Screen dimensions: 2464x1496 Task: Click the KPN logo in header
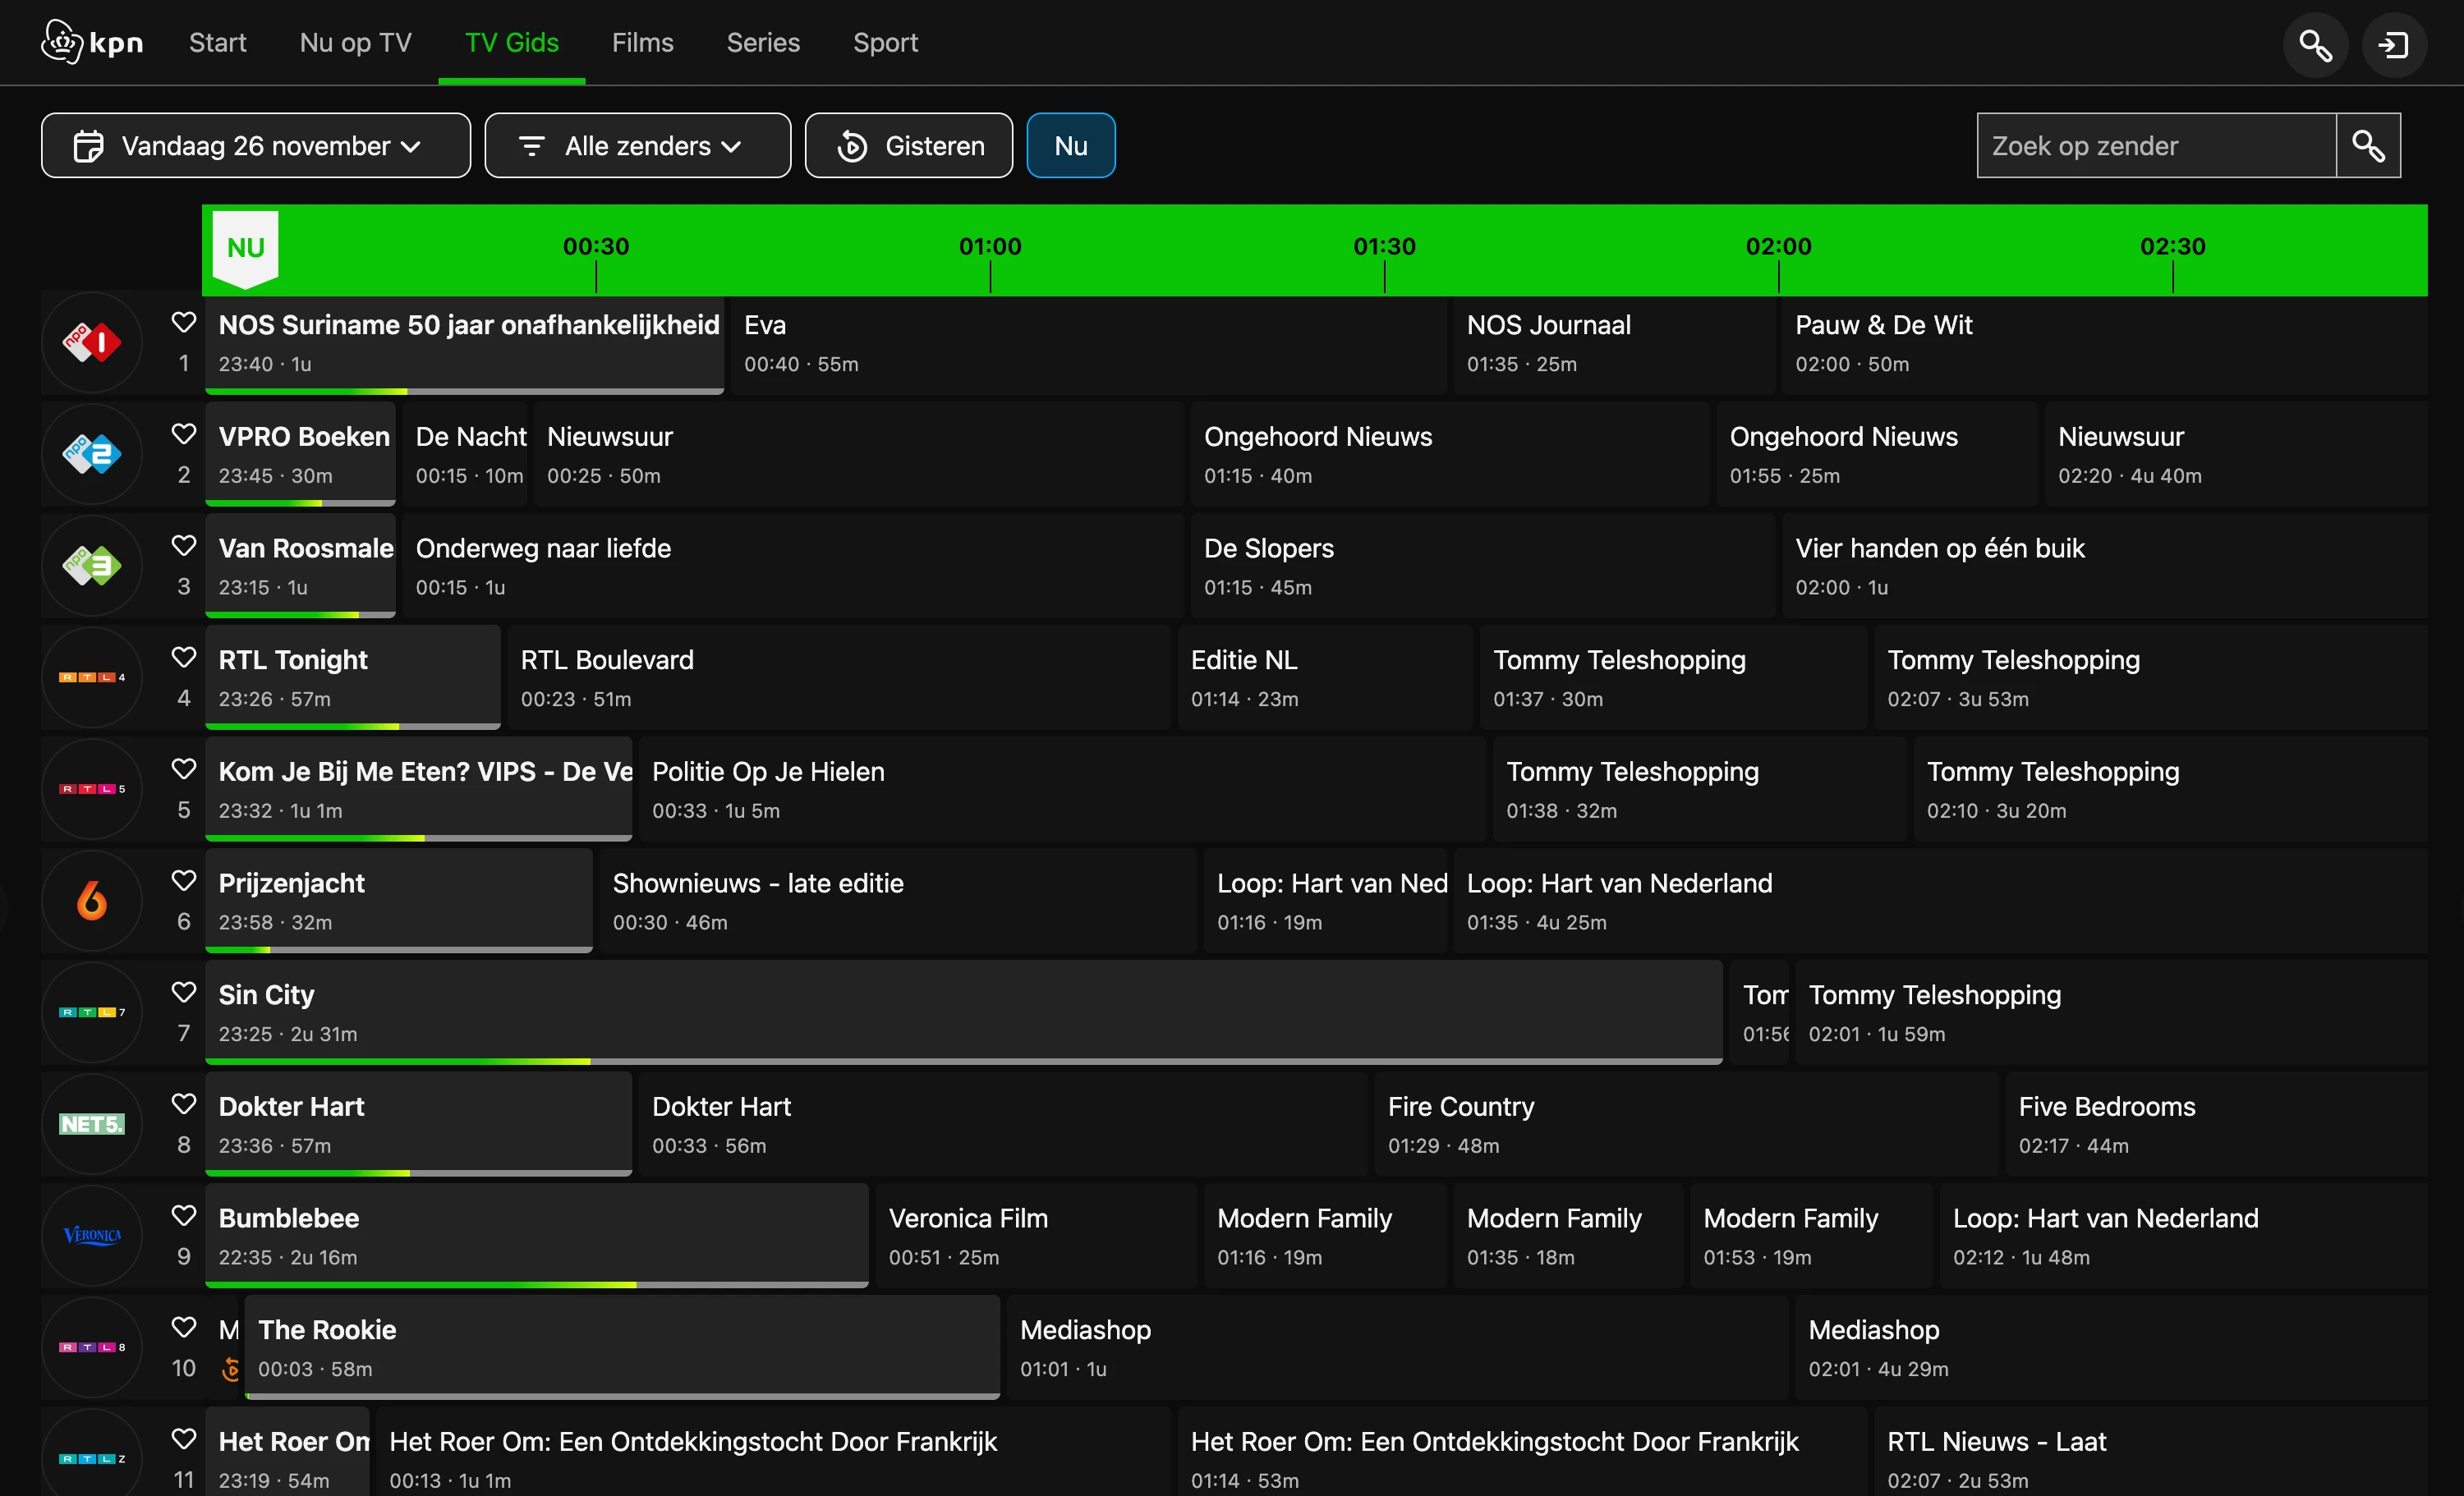pyautogui.click(x=92, y=43)
